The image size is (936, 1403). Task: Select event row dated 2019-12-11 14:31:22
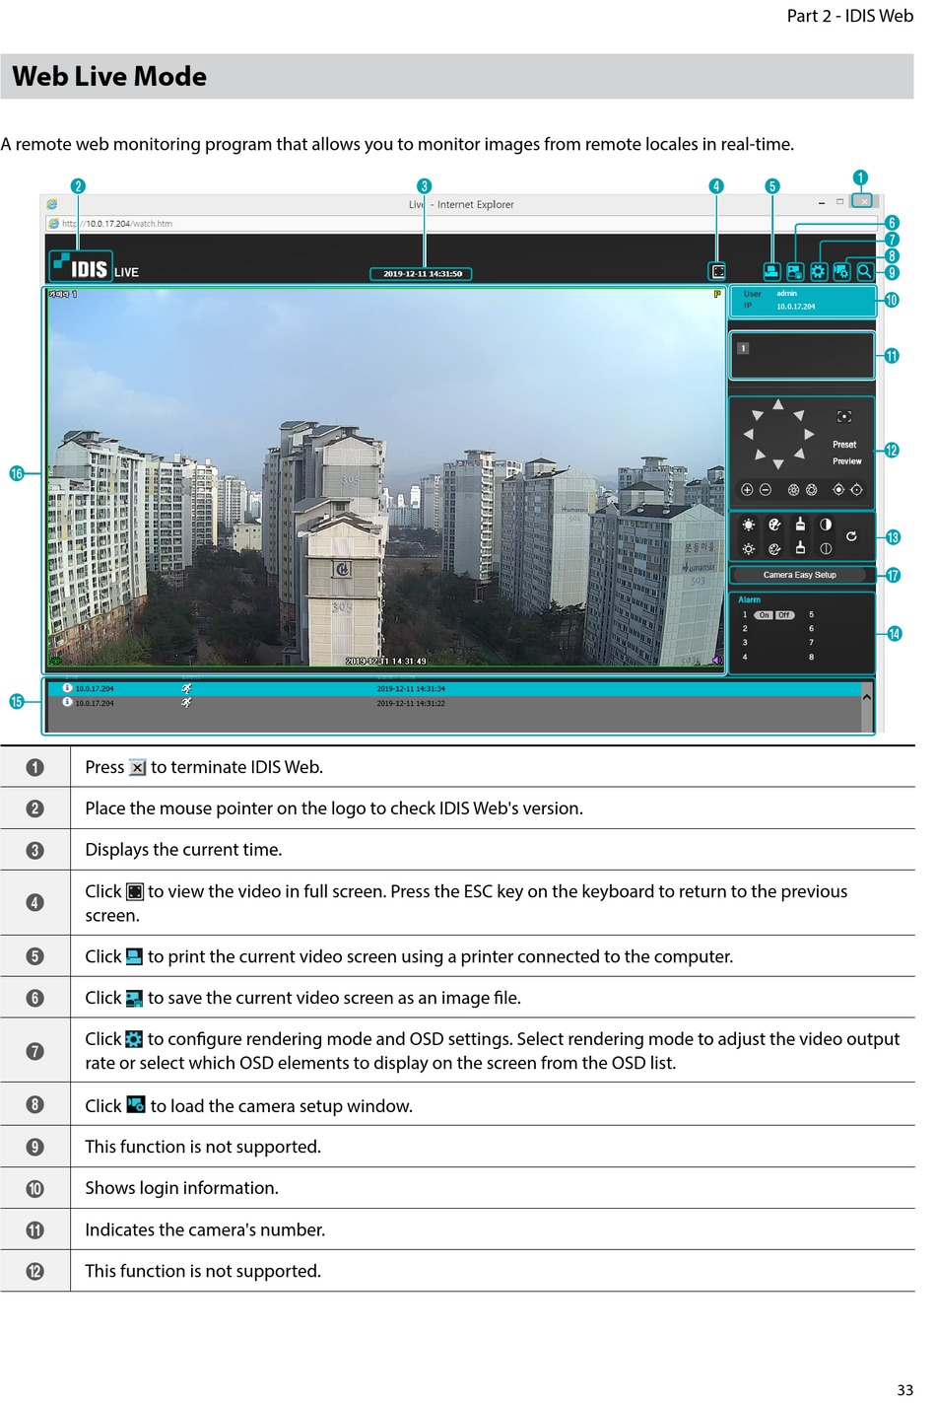click(455, 703)
